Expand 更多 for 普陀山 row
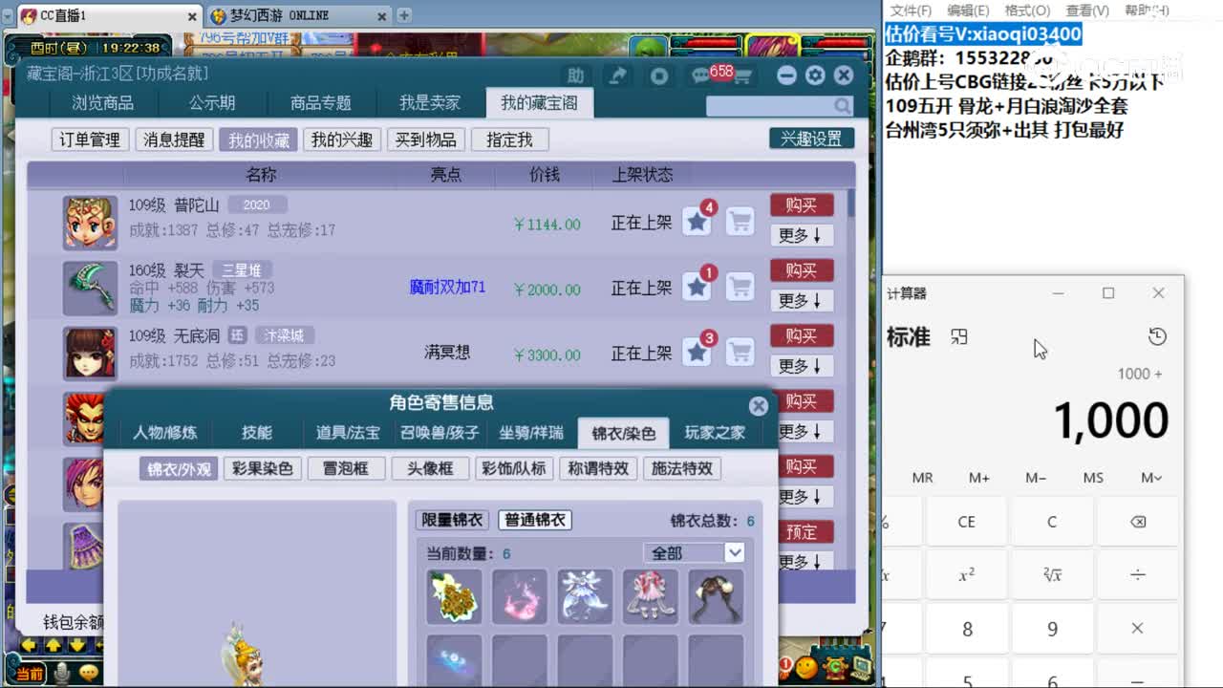This screenshot has height=688, width=1223. coord(801,235)
